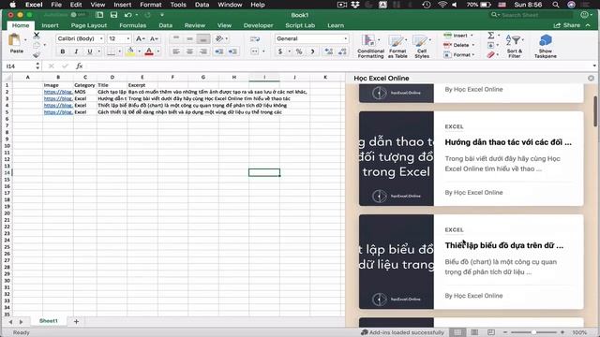This screenshot has height=337, width=600.
Task: Apply the red font color A
Action: point(149,51)
